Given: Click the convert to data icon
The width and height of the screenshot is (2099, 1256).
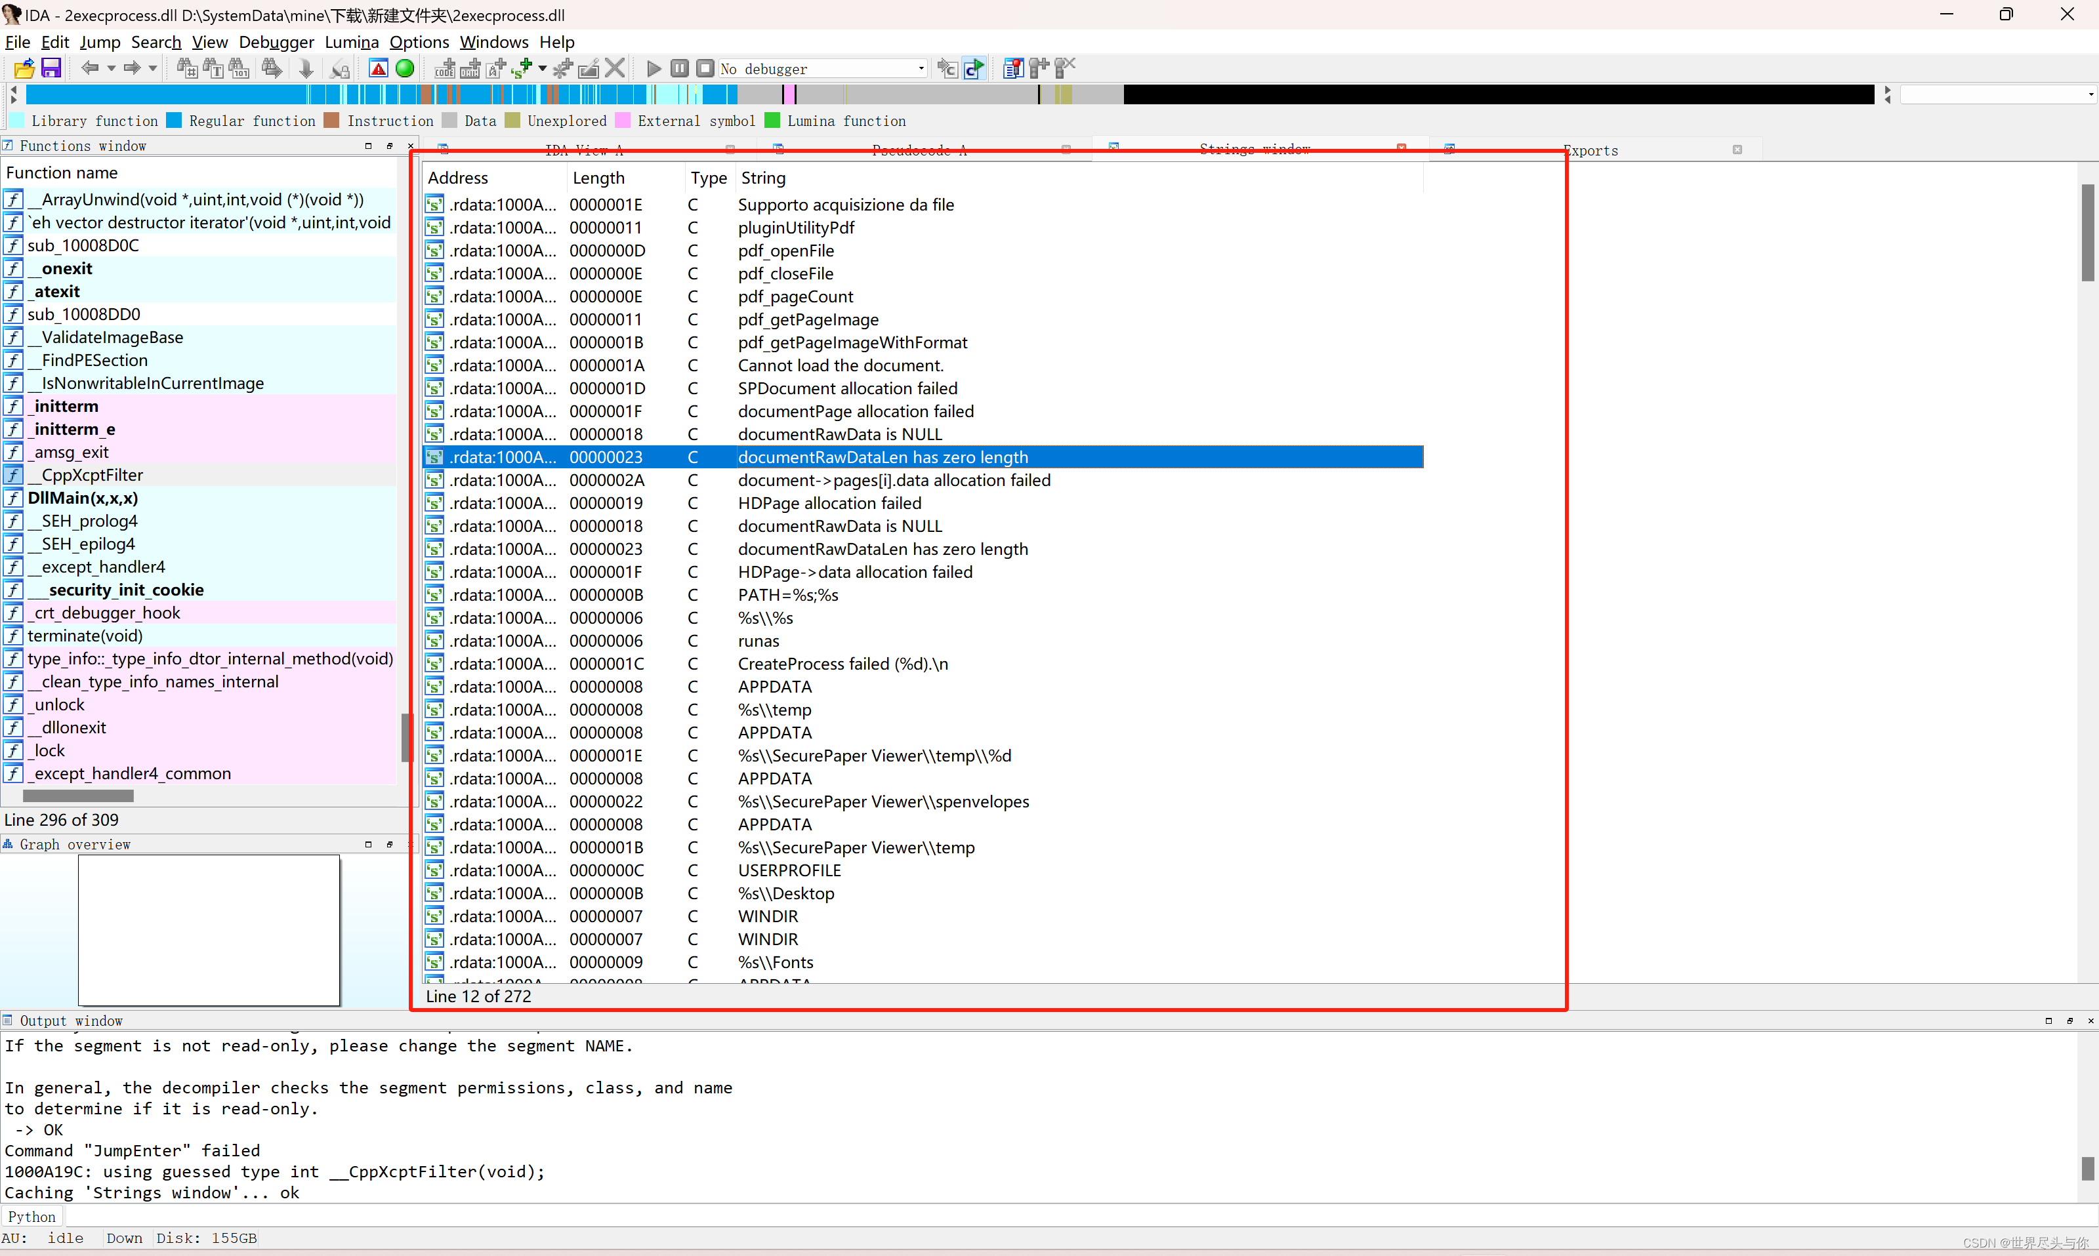Looking at the screenshot, I should [x=470, y=69].
